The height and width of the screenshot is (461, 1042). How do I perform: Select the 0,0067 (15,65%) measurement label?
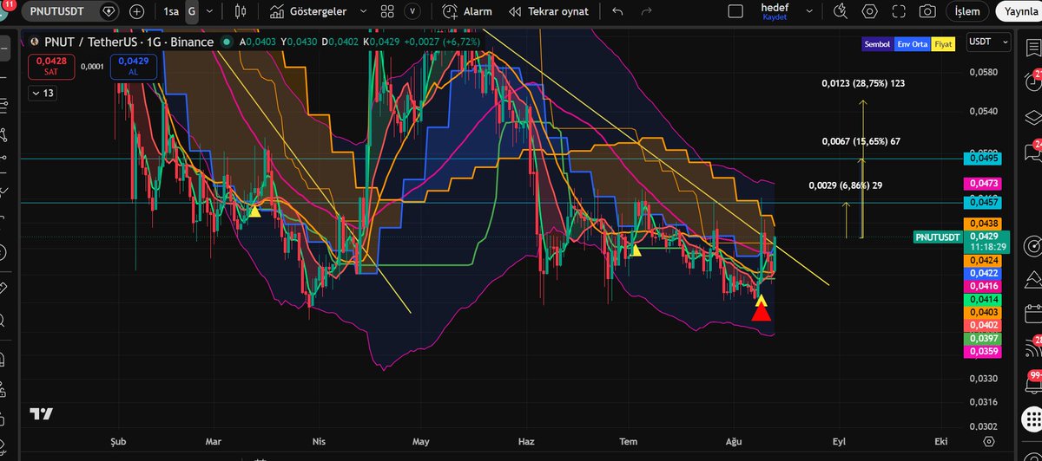pyautogui.click(x=863, y=140)
